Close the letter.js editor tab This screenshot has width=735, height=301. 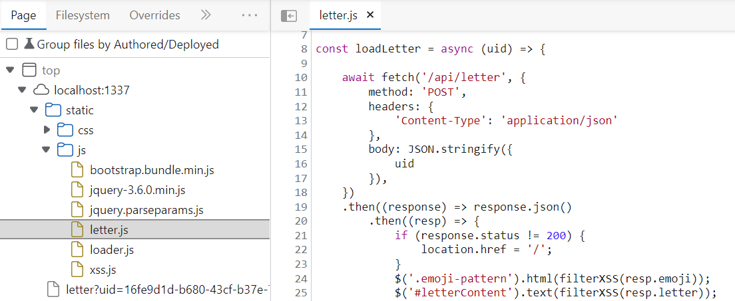click(371, 15)
